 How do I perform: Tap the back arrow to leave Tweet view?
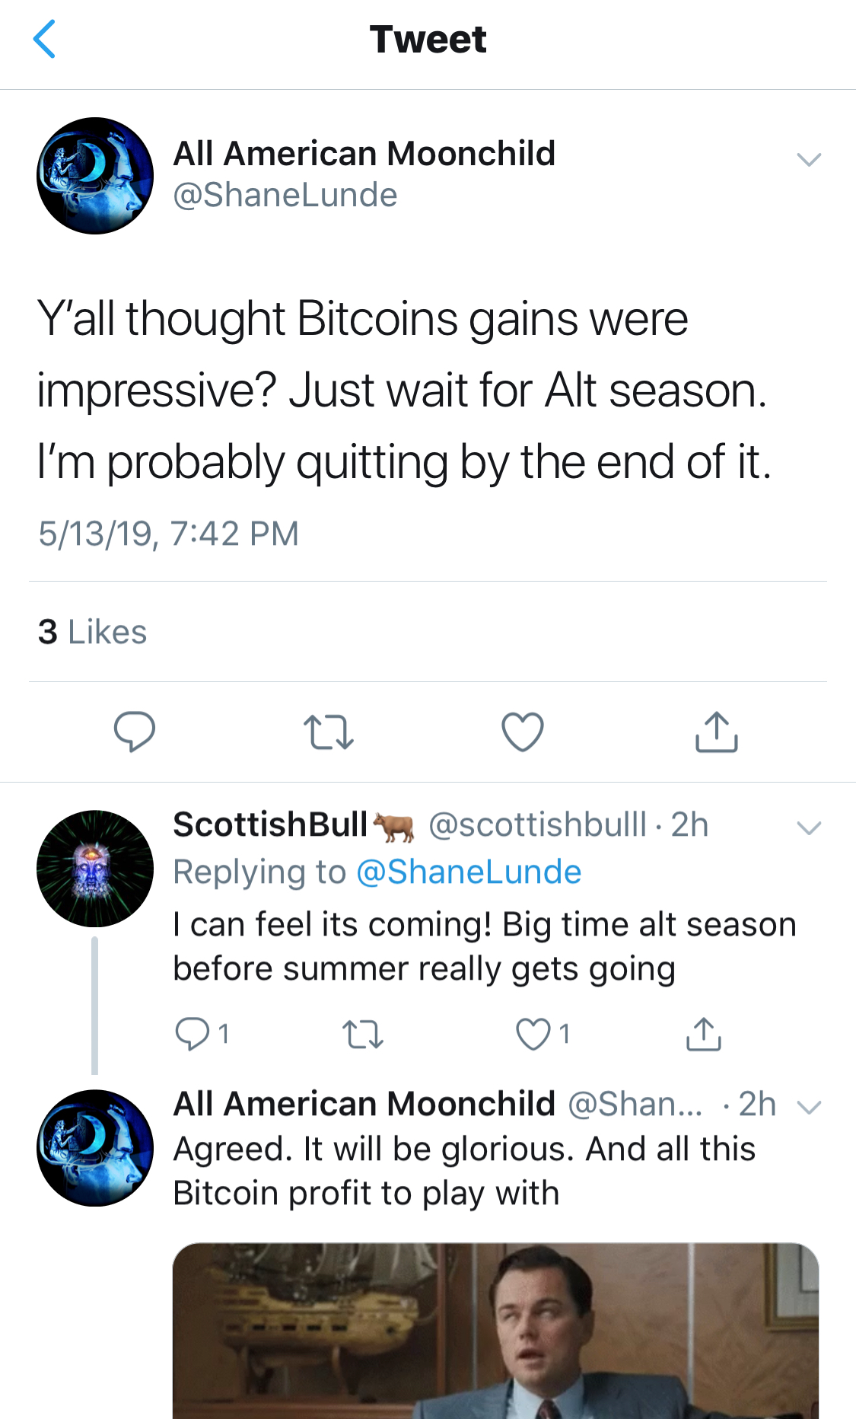45,39
